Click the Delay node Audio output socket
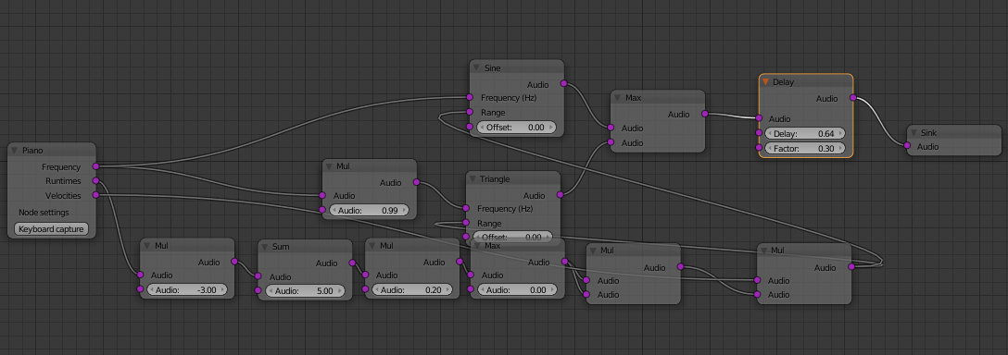Viewport: 1008px width, 355px height. point(853,98)
